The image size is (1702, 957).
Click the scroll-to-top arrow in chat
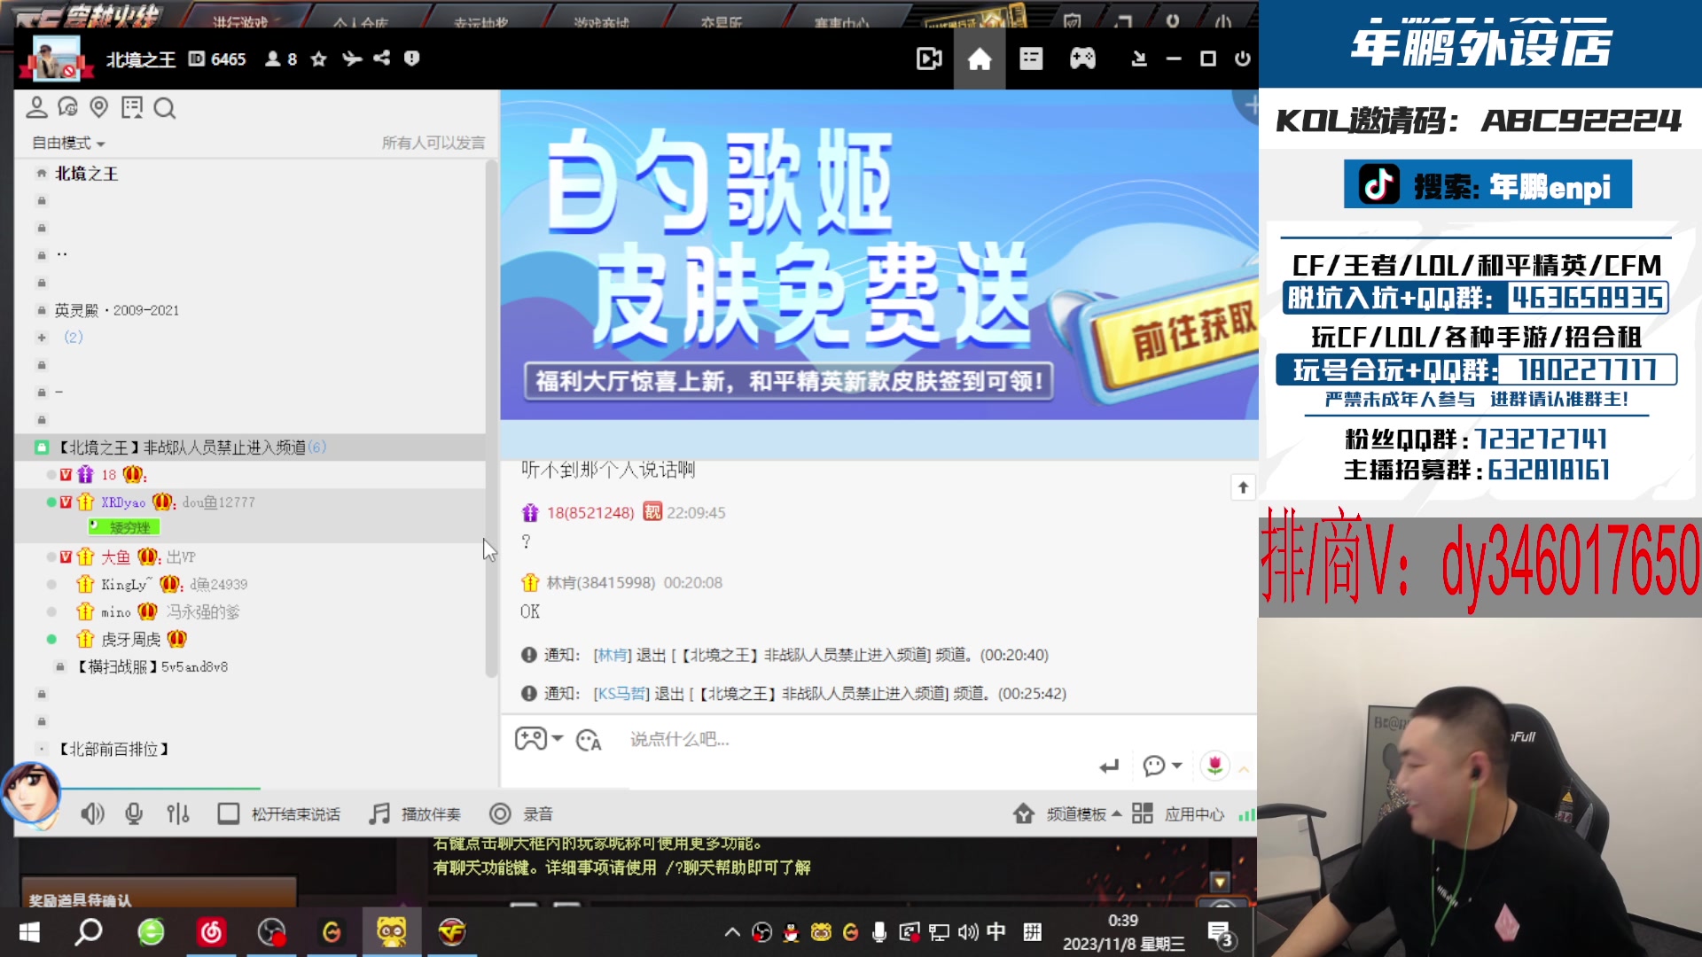pos(1243,487)
